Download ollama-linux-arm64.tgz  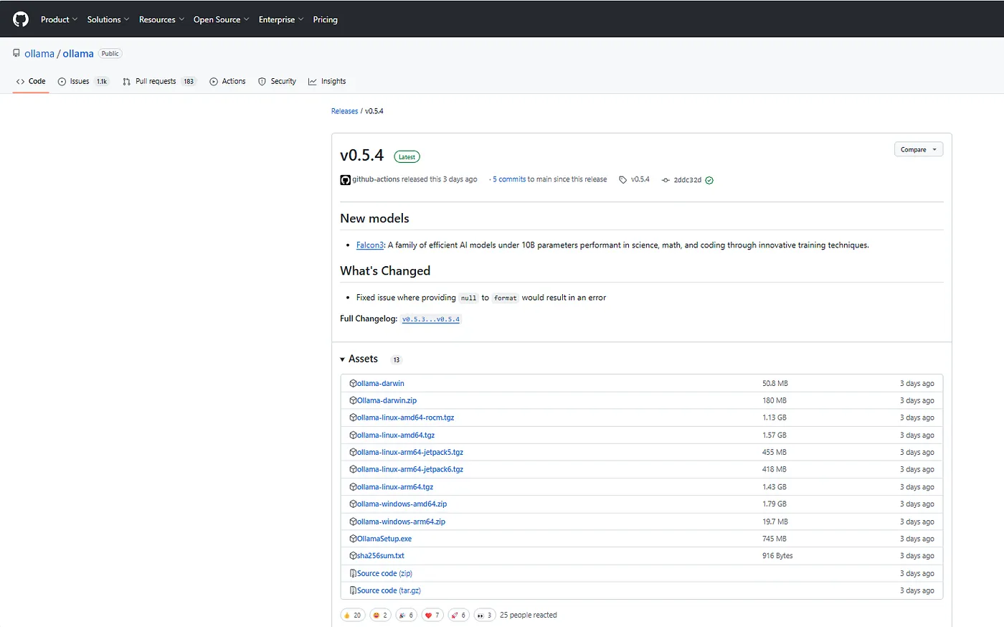[x=395, y=486]
